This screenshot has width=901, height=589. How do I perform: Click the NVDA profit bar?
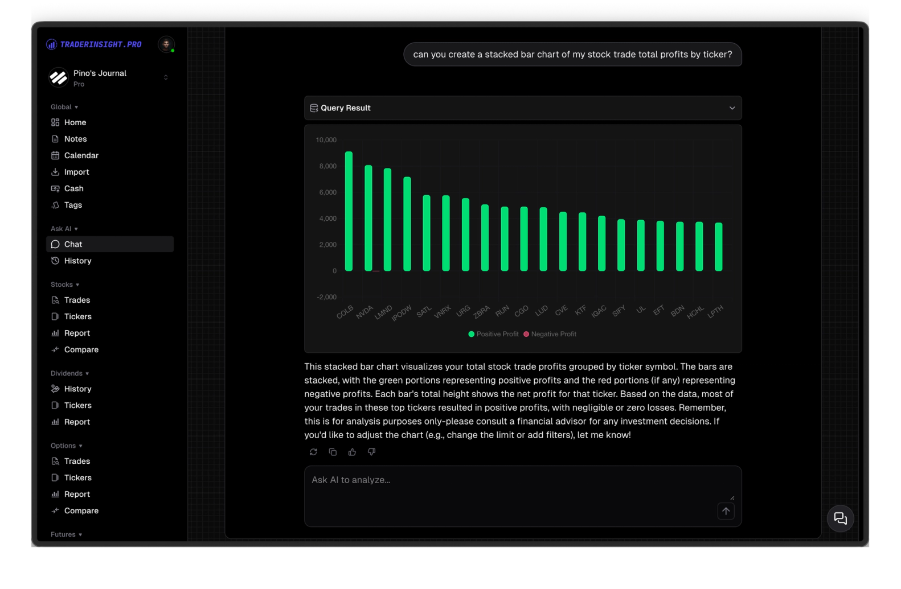coord(368,218)
